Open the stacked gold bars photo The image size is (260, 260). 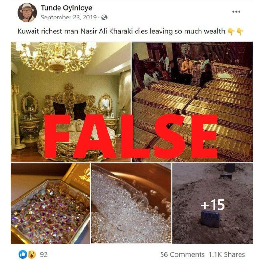(x=192, y=102)
